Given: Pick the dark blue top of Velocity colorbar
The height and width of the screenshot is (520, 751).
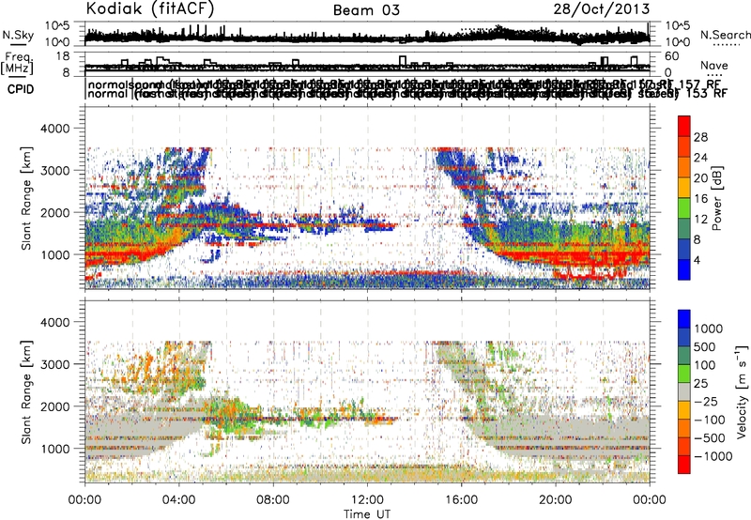Looking at the screenshot, I should point(684,319).
